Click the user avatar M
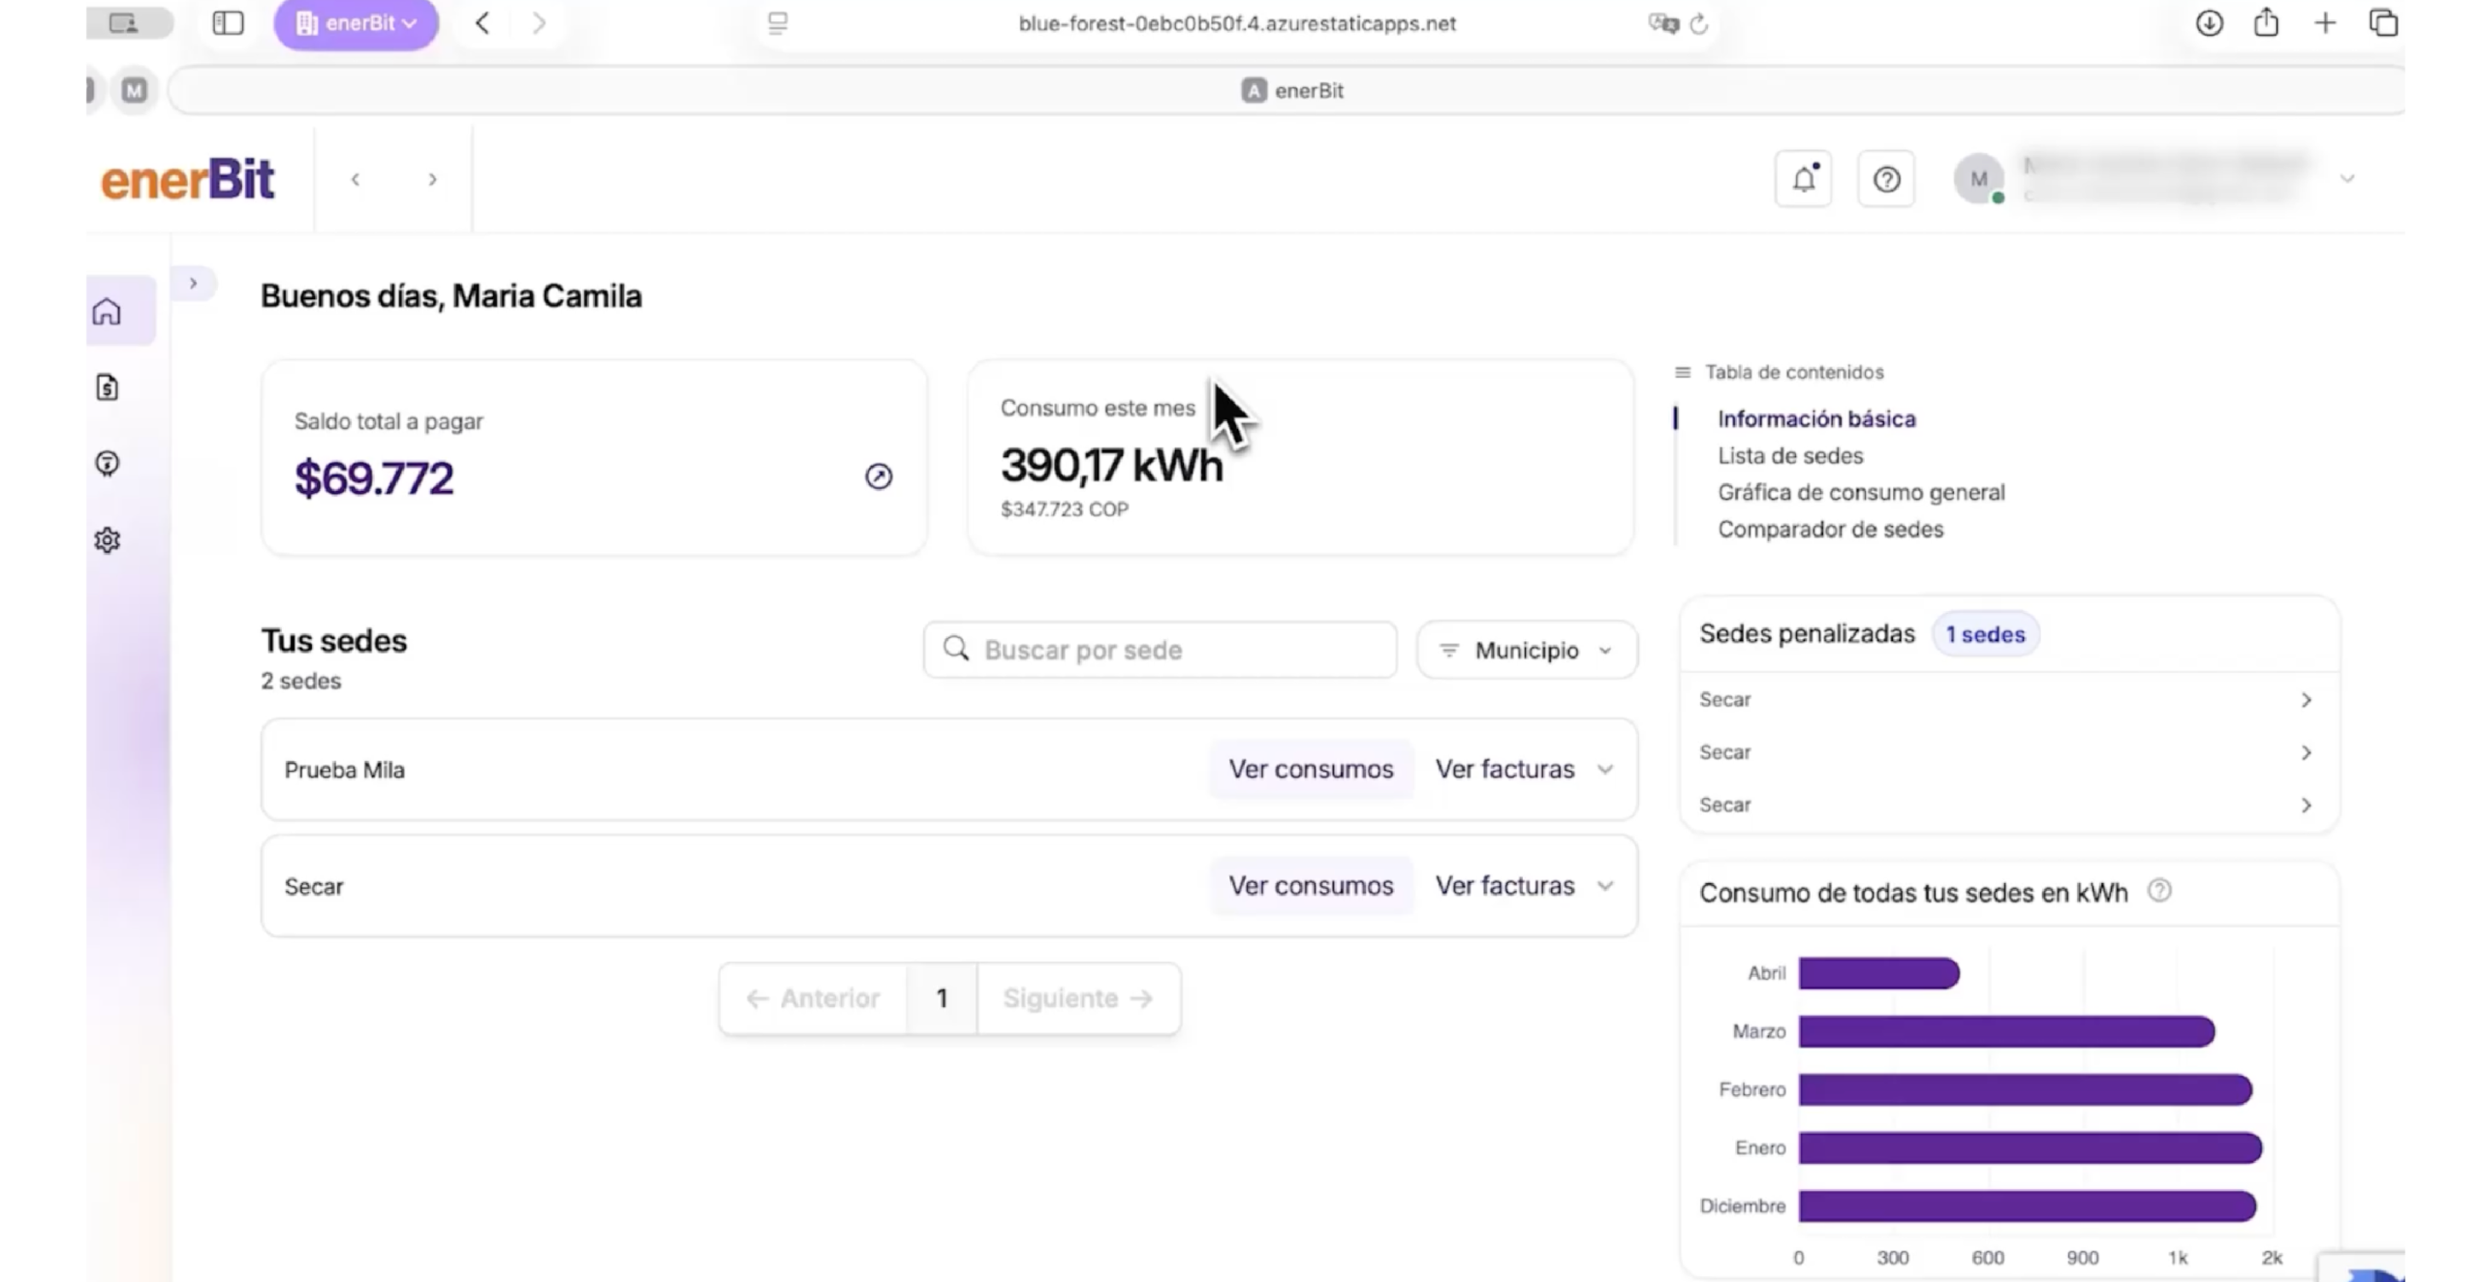2480x1282 pixels. (1978, 179)
